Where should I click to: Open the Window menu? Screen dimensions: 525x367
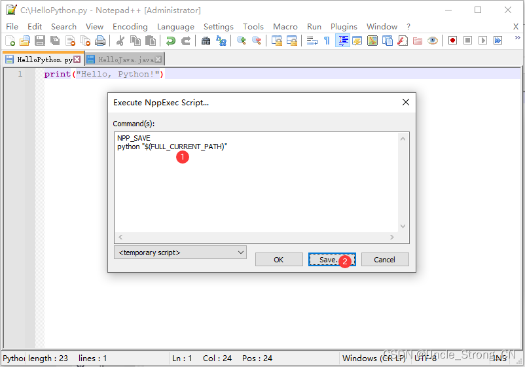pyautogui.click(x=382, y=26)
